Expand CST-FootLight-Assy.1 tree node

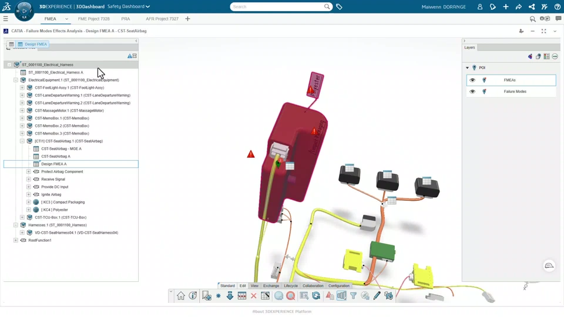(22, 87)
